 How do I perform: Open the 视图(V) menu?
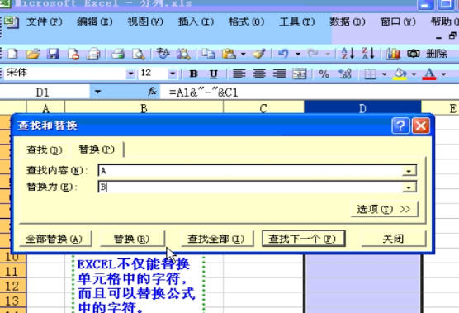tap(145, 21)
